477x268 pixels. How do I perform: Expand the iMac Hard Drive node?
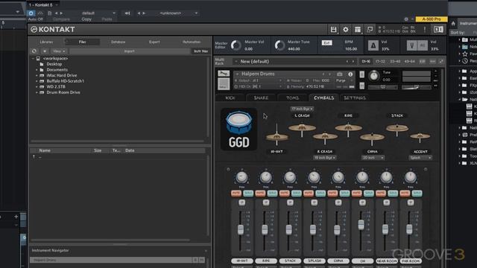(x=37, y=75)
